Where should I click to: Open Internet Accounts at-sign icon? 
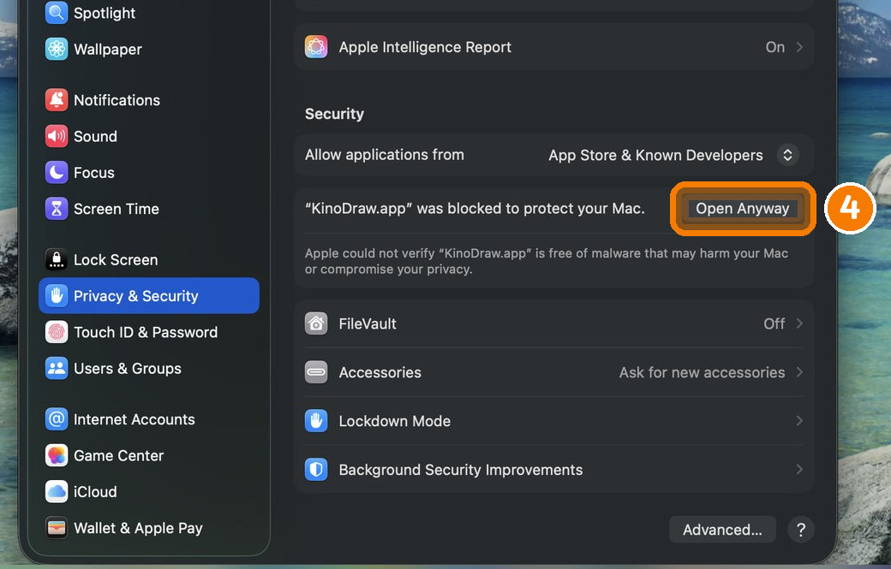57,419
